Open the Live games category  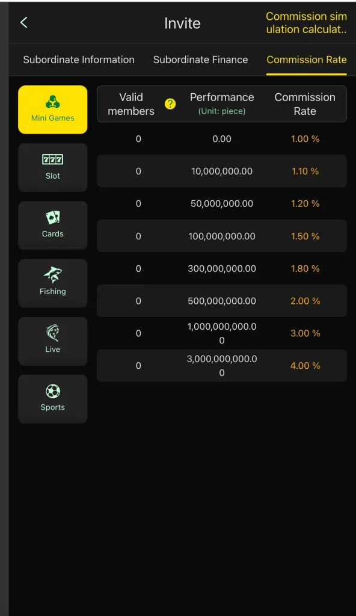pos(53,341)
